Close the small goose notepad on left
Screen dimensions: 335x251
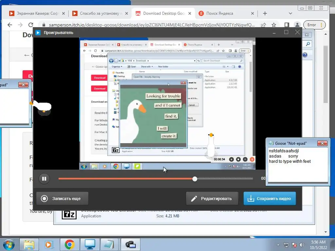coord(23,85)
